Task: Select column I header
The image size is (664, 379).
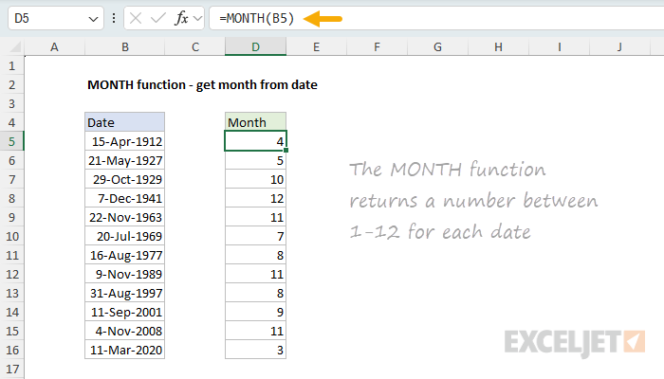Action: 559,46
